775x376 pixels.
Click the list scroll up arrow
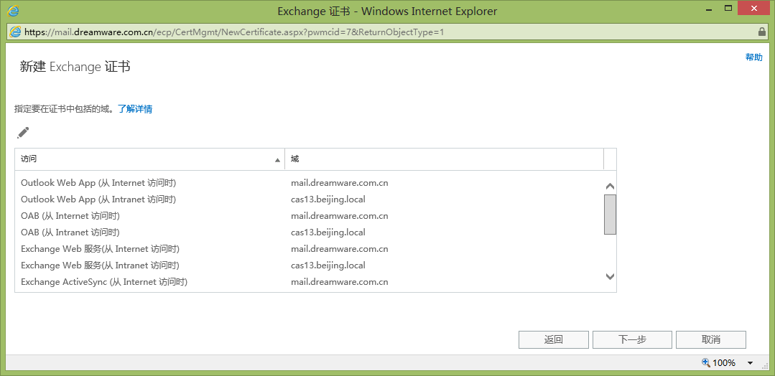[x=610, y=187]
